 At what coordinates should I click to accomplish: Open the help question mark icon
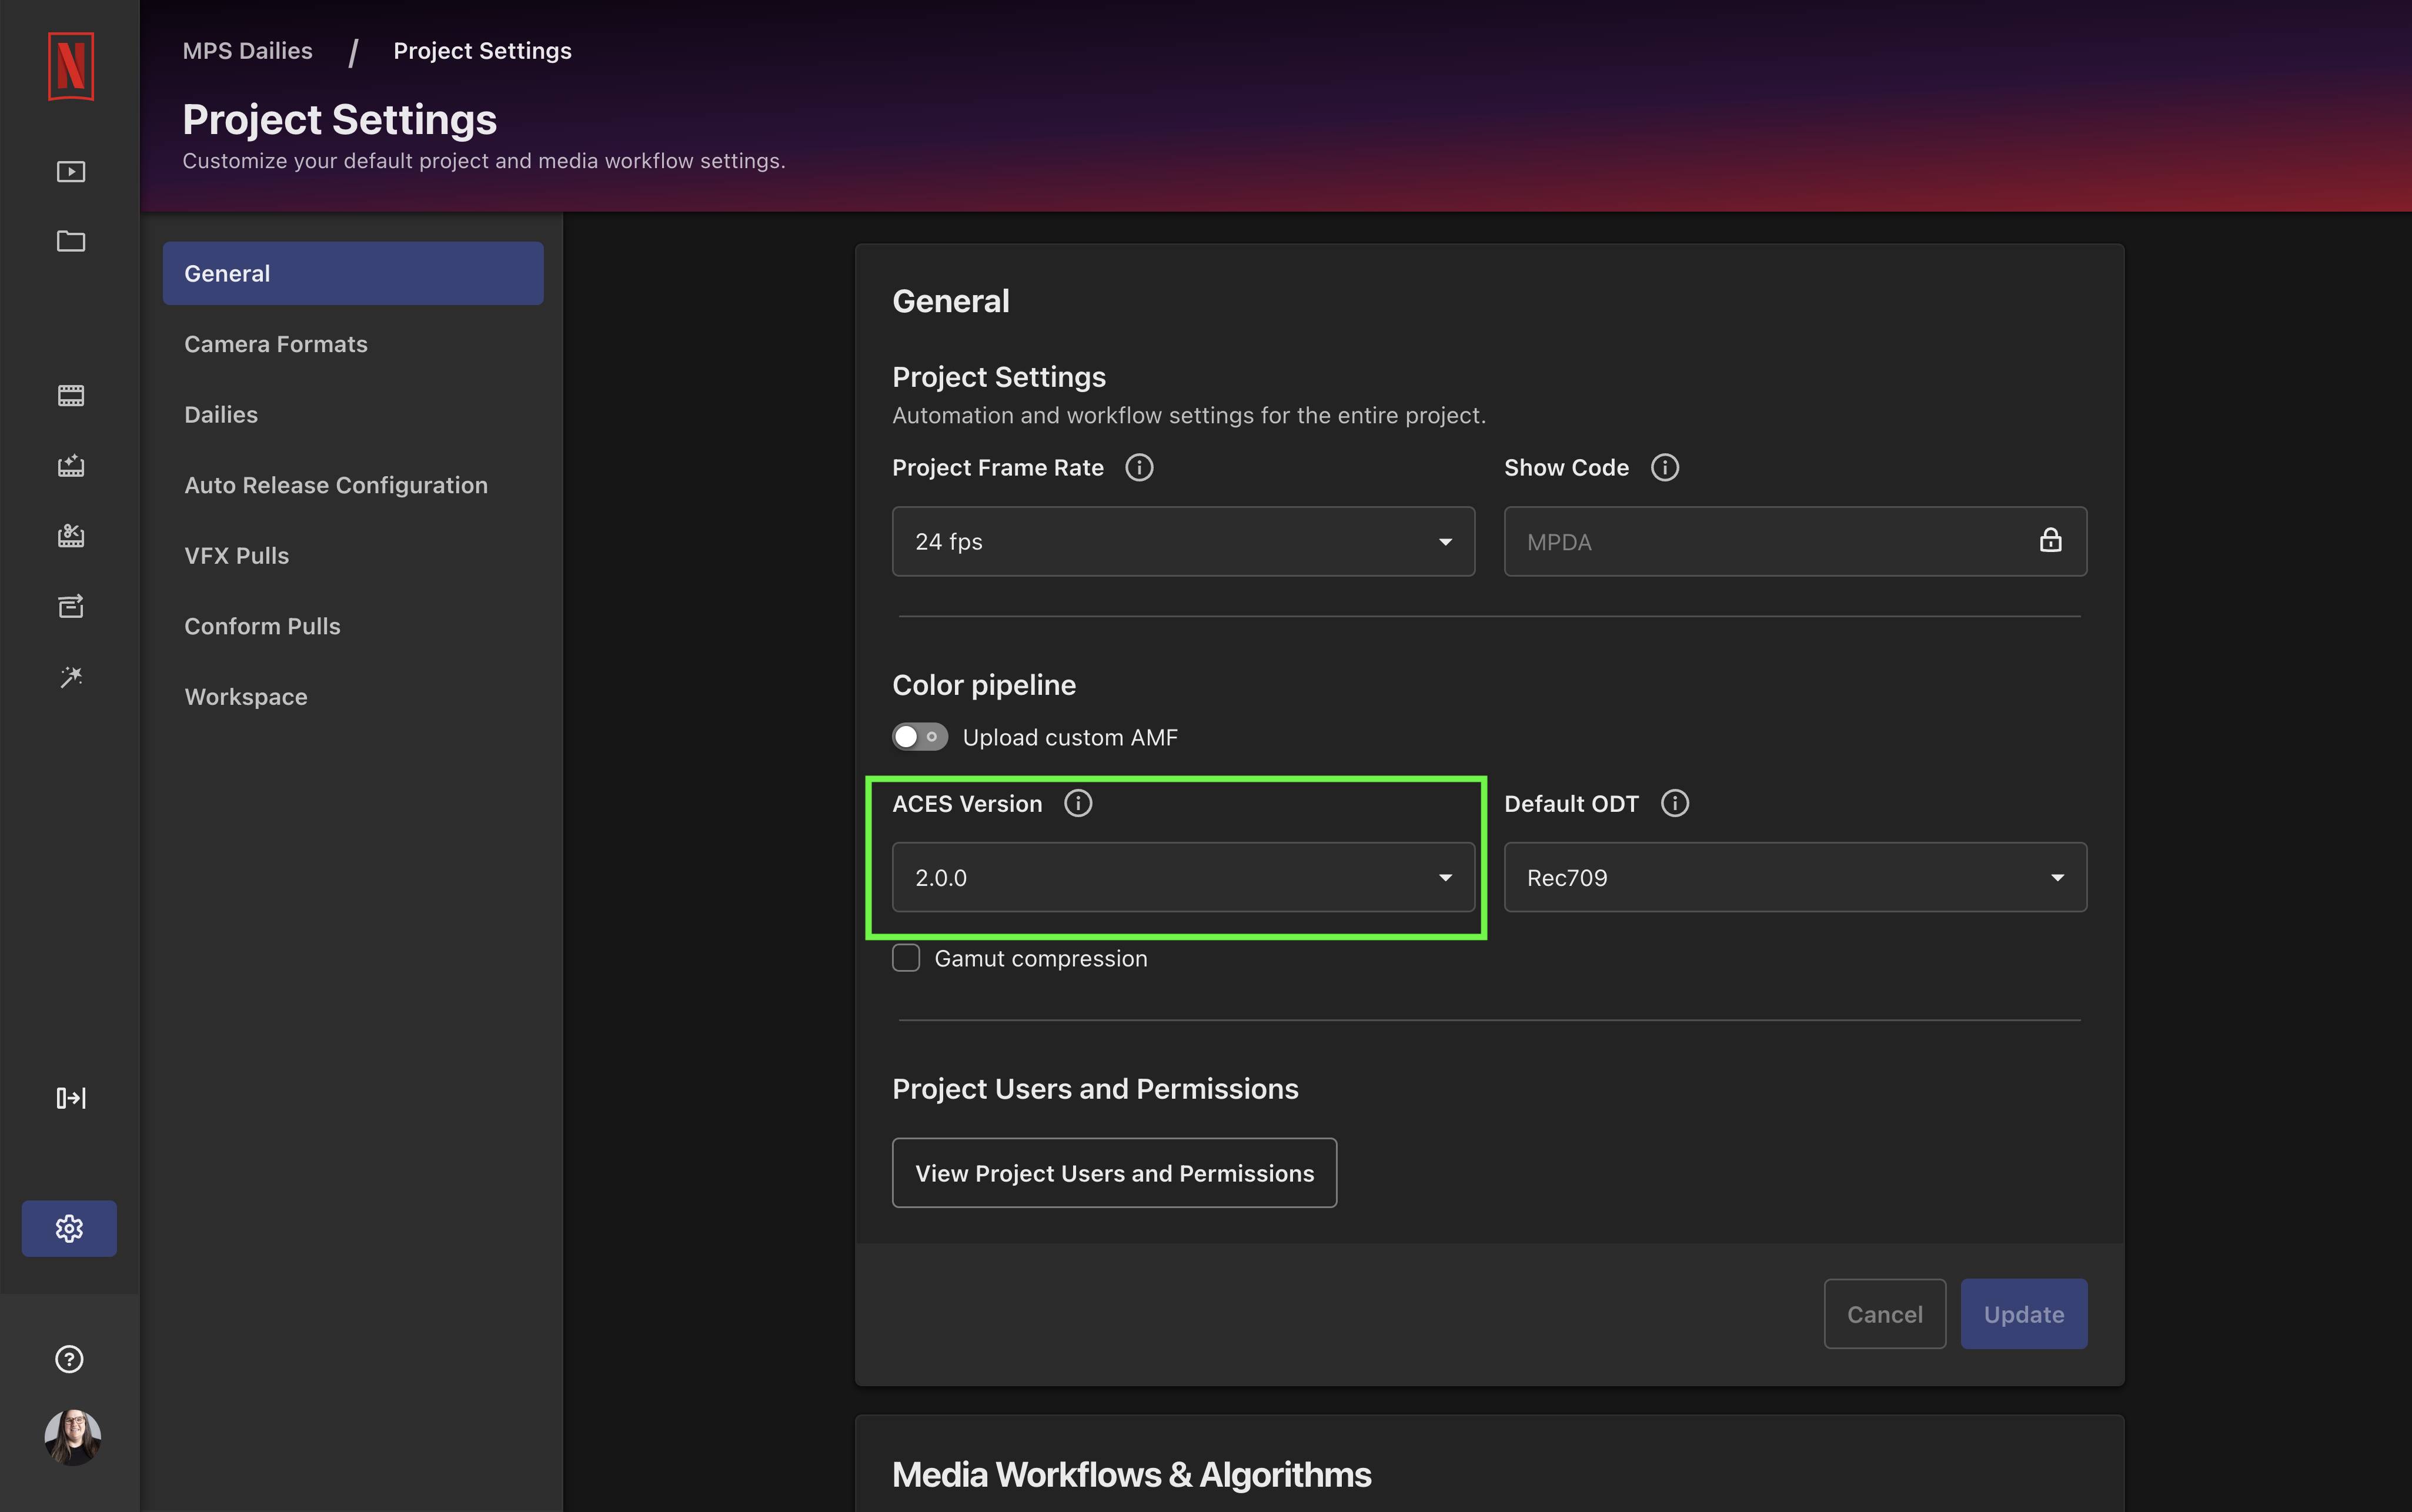69,1359
